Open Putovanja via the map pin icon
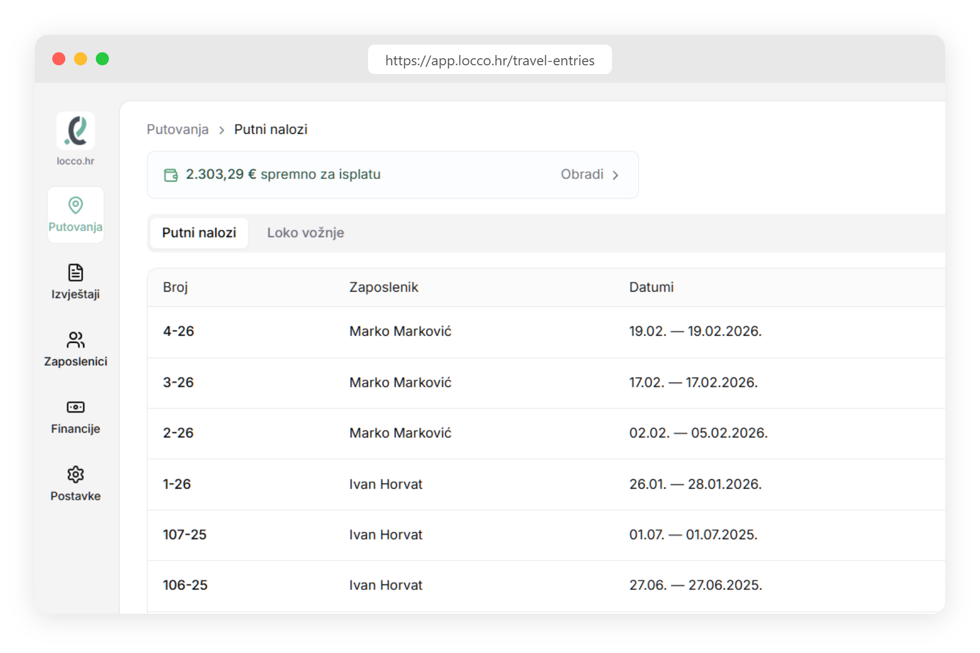 (76, 206)
